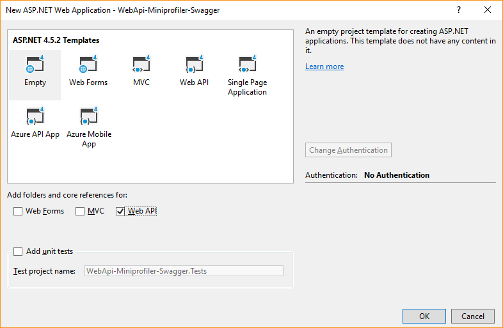Click the Add folders and core references label

point(67,195)
